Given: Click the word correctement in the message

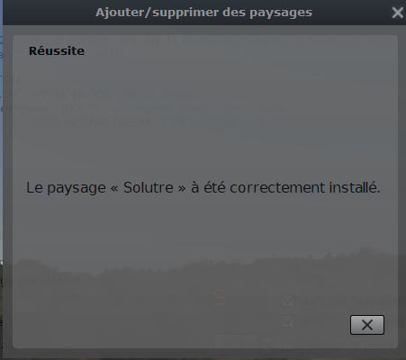Looking at the screenshot, I should 277,187.
